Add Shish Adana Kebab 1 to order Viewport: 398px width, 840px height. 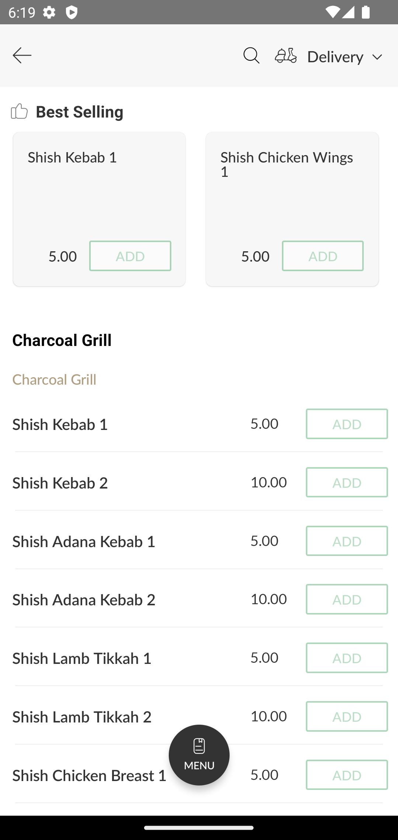[347, 541]
